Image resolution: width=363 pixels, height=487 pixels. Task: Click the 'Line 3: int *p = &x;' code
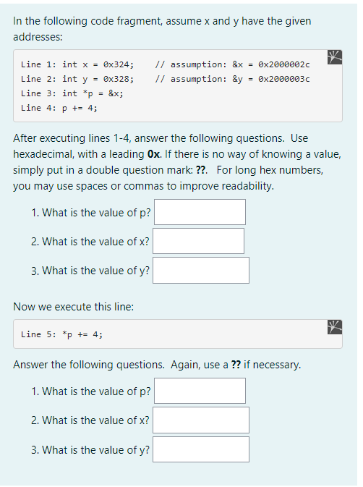(x=72, y=93)
